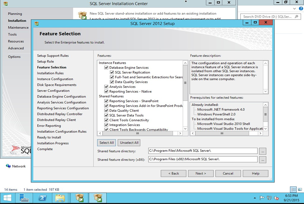Select Maintenance in Installation Center sidebar
Viewport: 304px width, 204px height.
[18, 27]
